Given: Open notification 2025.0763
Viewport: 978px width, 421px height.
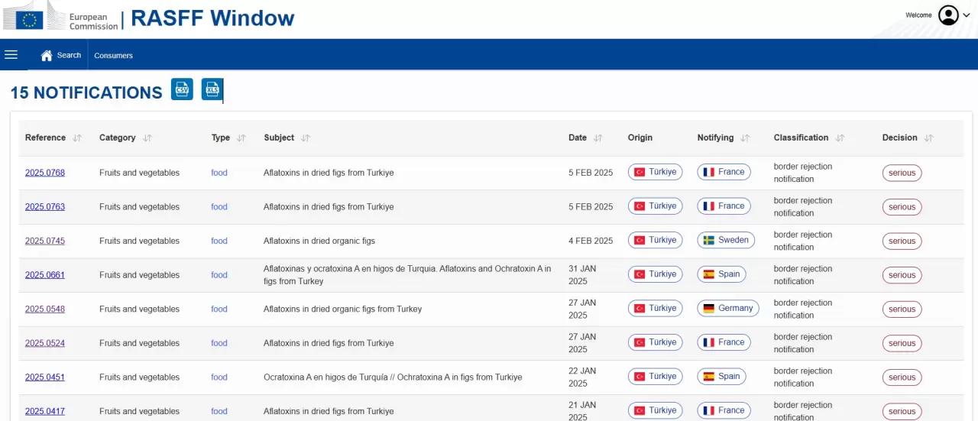Looking at the screenshot, I should point(45,206).
